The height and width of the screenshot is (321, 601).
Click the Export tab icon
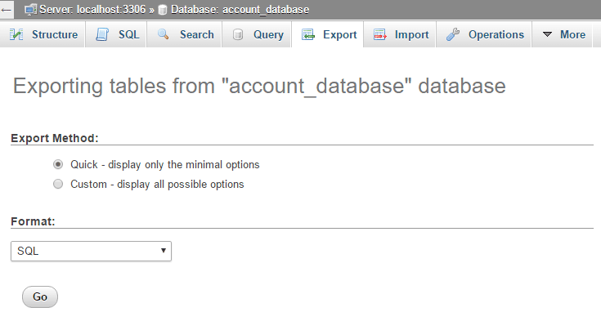coord(308,34)
